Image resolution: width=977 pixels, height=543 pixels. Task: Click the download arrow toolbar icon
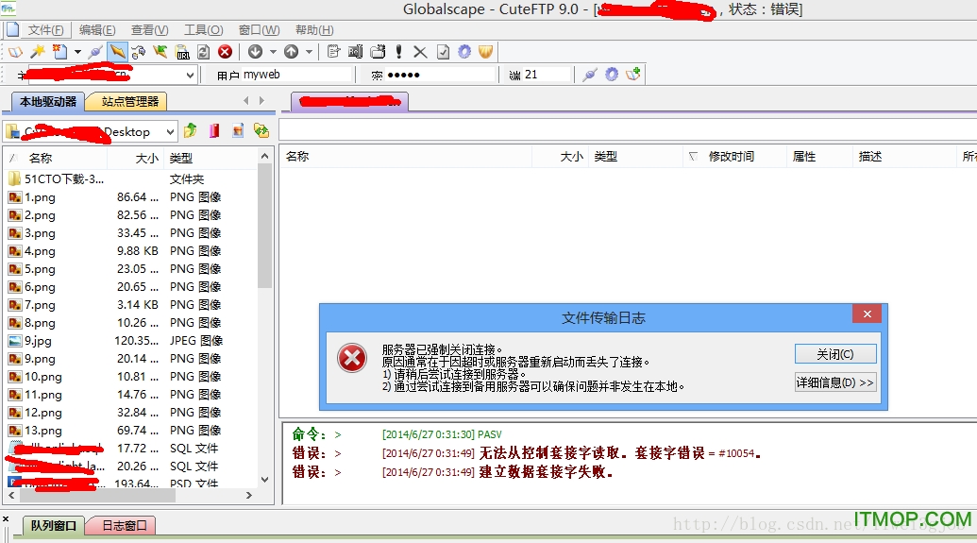255,52
